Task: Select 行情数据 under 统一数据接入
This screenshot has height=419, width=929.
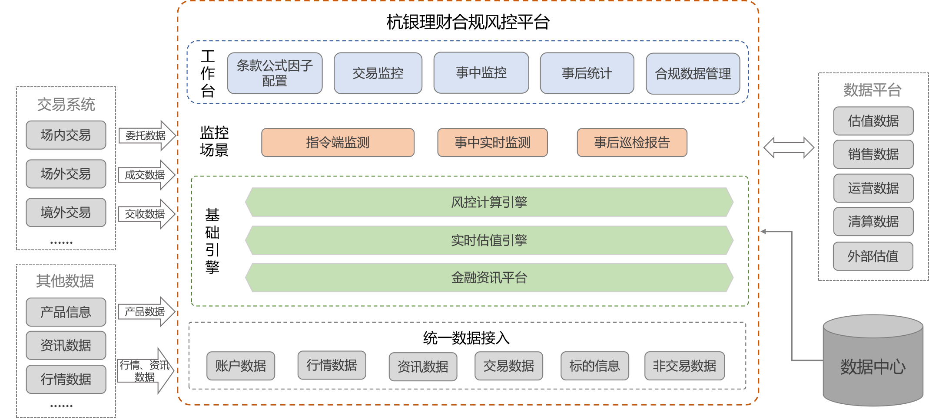Action: coord(332,365)
